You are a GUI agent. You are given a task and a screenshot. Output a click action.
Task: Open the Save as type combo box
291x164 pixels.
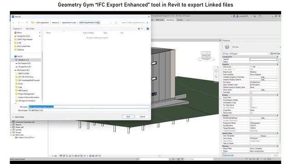click(x=89, y=110)
